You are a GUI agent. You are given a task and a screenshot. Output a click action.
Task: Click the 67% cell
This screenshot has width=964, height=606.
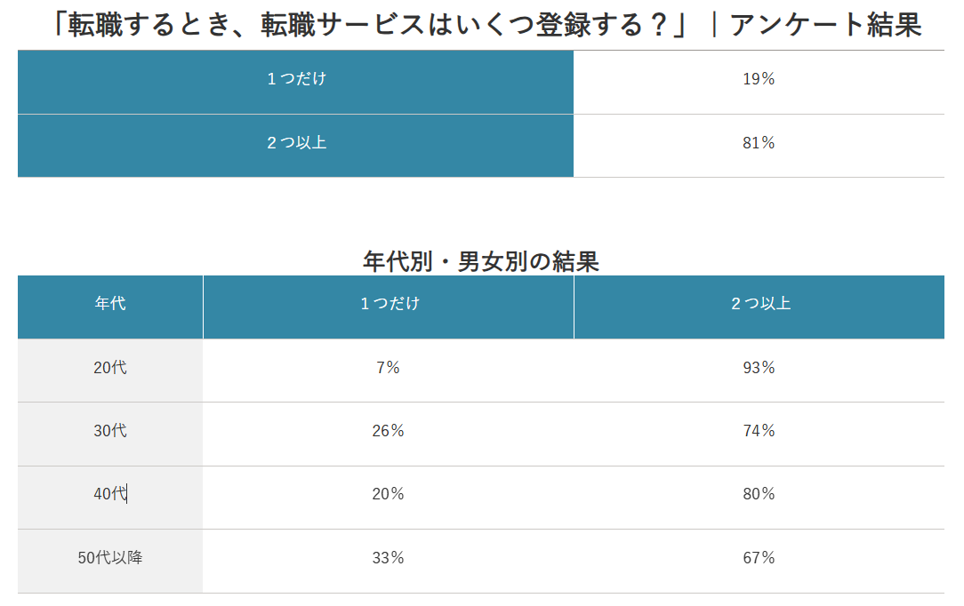coord(759,558)
